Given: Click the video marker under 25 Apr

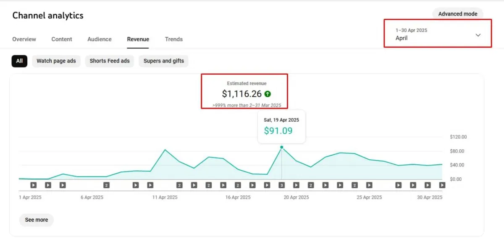Looking at the screenshot, I should coord(369,185).
